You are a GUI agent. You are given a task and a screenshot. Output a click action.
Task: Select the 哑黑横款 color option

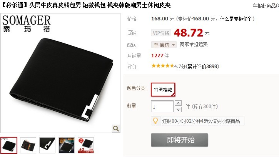click(x=163, y=90)
